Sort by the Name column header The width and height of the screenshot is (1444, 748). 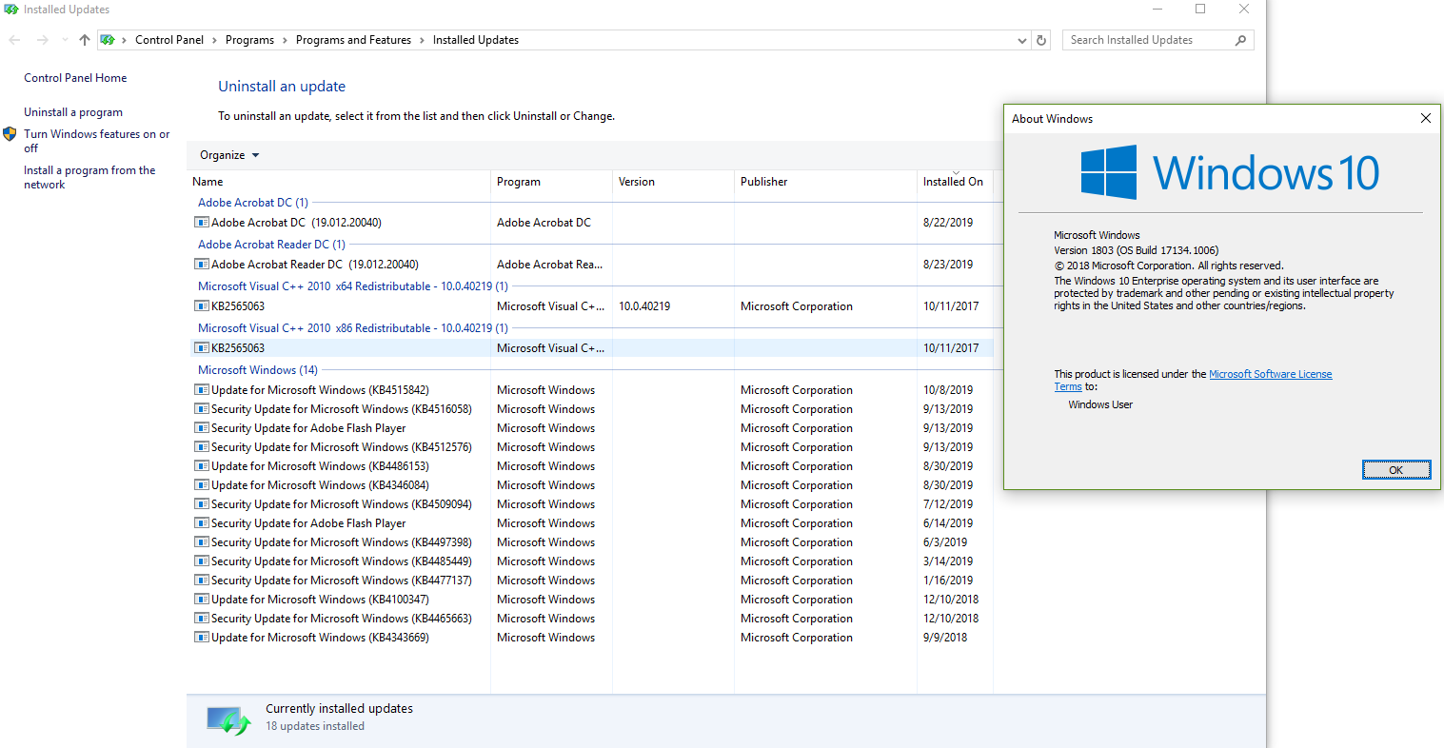pos(208,182)
